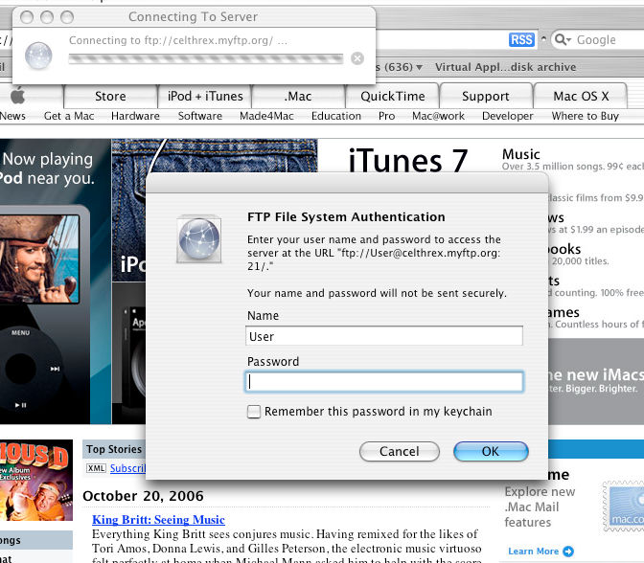Click the small arrow beside RSS badge

point(543,39)
